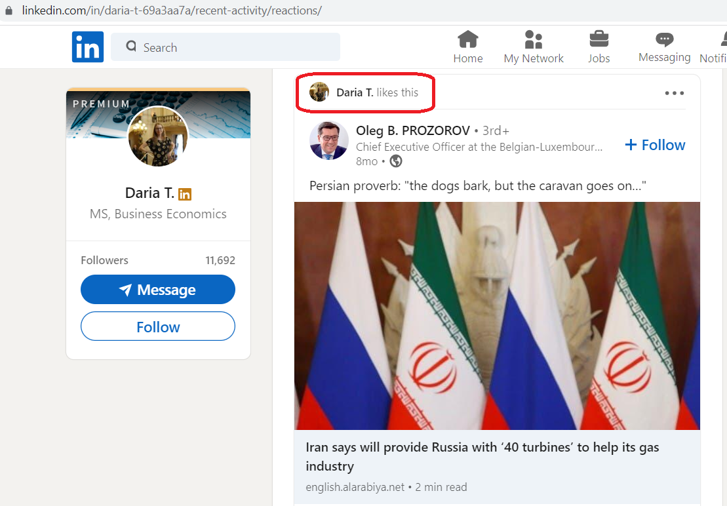This screenshot has height=506, width=727.
Task: Select the Messaging nav label
Action: coord(665,57)
